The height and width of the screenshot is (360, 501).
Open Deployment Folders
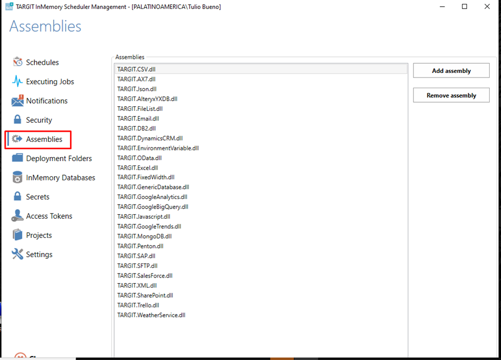coord(59,158)
